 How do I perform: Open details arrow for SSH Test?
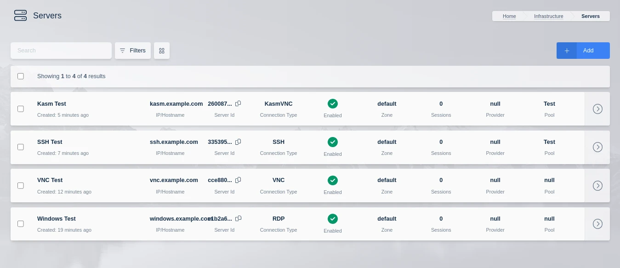point(597,147)
